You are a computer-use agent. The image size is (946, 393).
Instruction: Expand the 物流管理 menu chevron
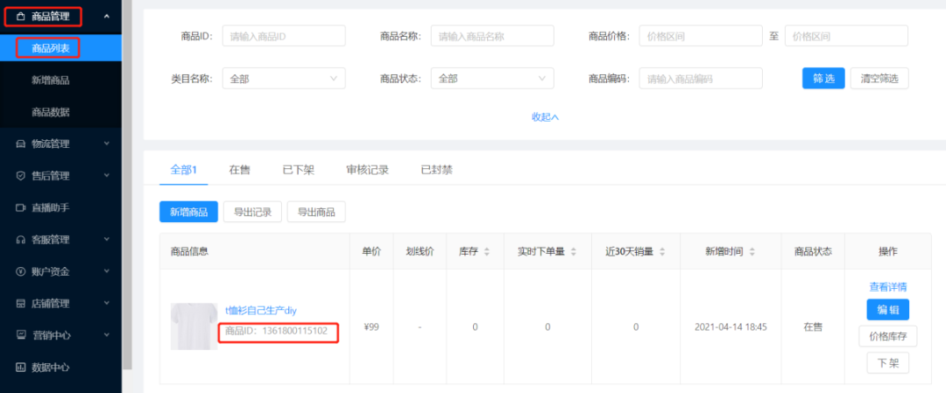107,144
